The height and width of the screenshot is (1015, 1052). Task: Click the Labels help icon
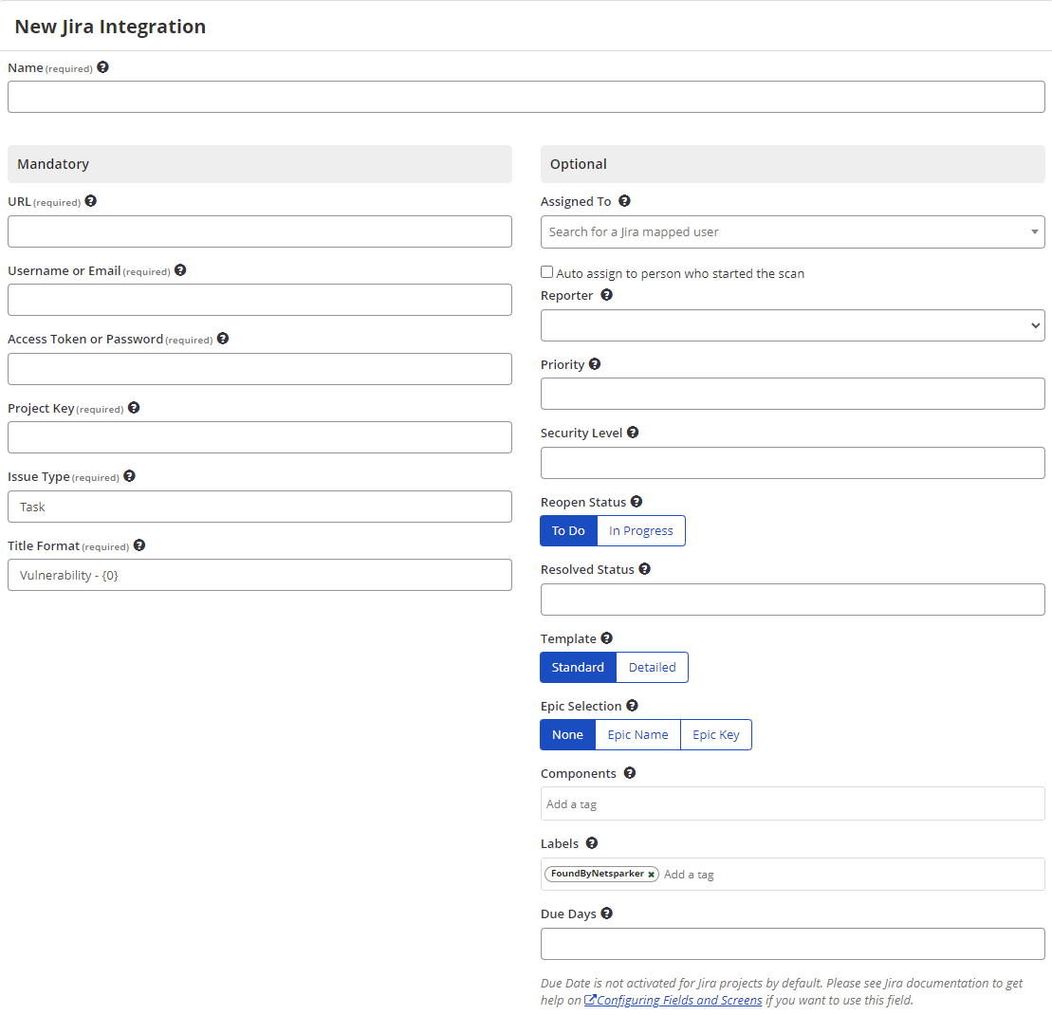click(592, 842)
